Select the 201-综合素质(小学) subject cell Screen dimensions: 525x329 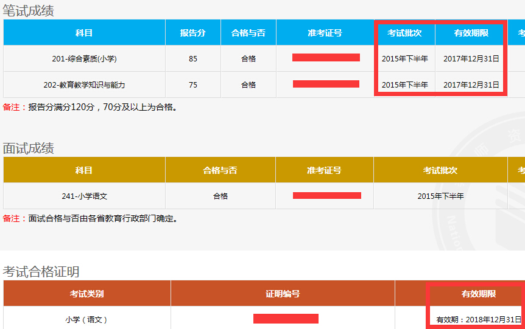point(84,59)
